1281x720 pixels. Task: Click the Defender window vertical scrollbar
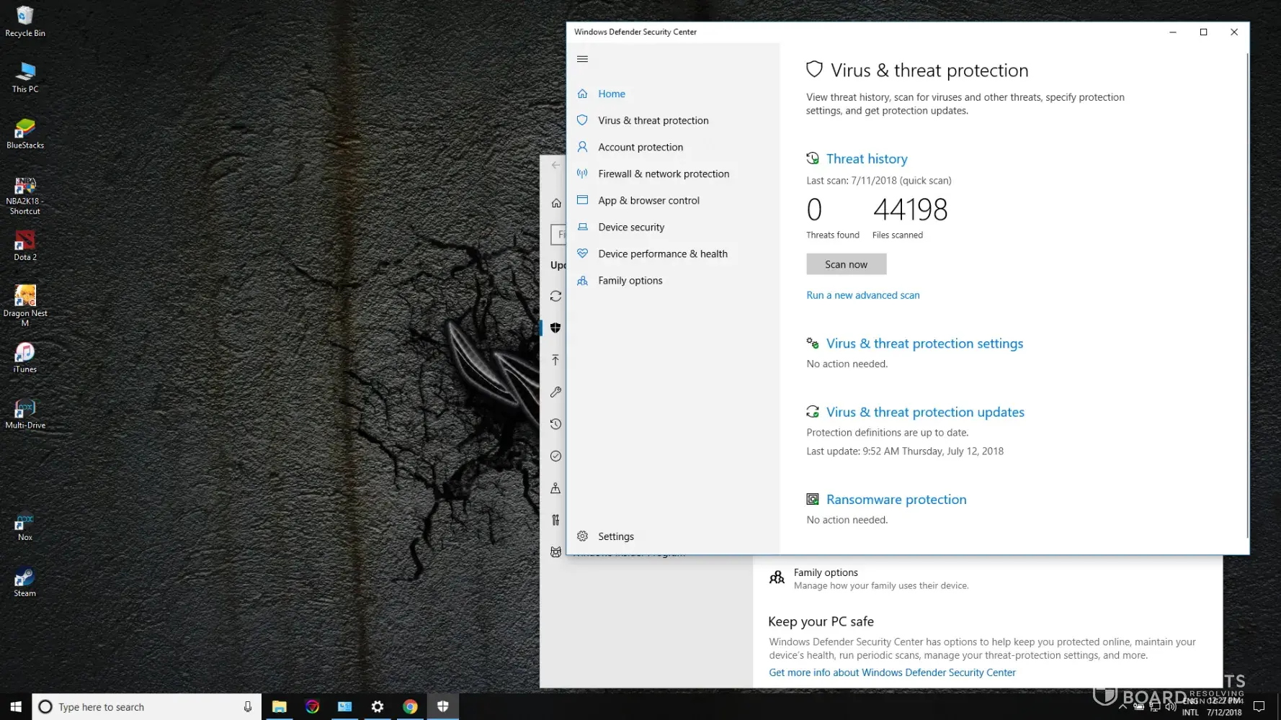(1247, 288)
